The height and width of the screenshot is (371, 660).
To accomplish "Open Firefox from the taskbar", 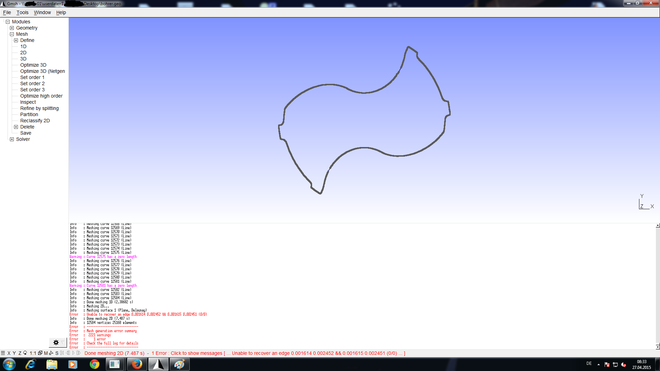I will coord(137,364).
